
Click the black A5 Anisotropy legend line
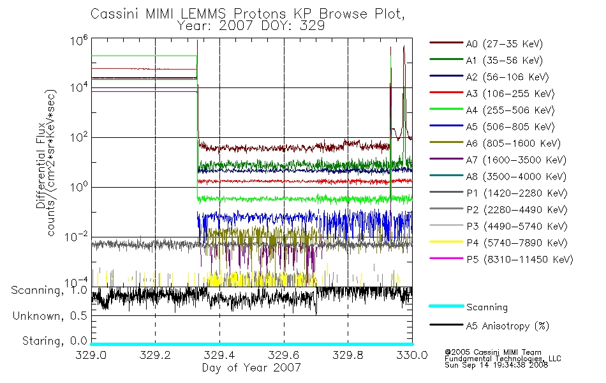[446, 325]
